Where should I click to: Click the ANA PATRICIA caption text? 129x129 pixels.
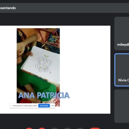[44, 95]
